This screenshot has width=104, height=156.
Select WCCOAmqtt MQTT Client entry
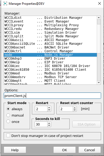click(50, 81)
